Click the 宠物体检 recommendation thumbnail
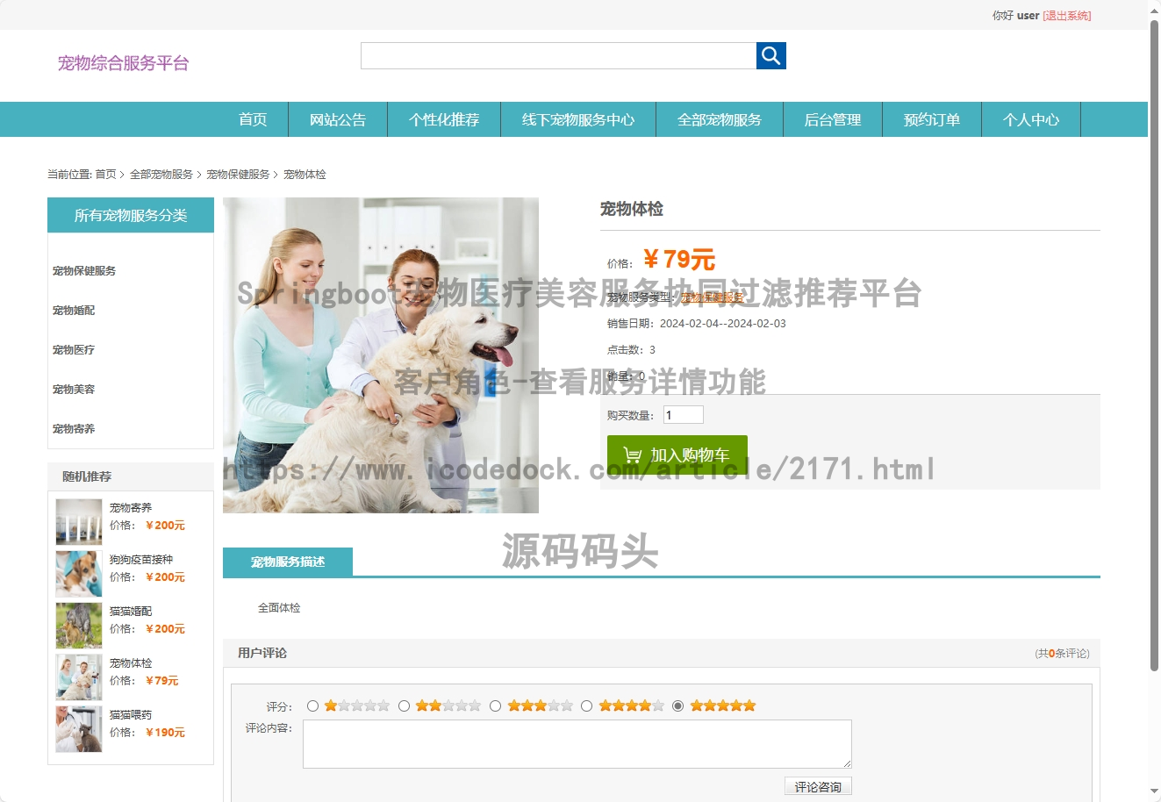This screenshot has height=802, width=1161. click(79, 677)
